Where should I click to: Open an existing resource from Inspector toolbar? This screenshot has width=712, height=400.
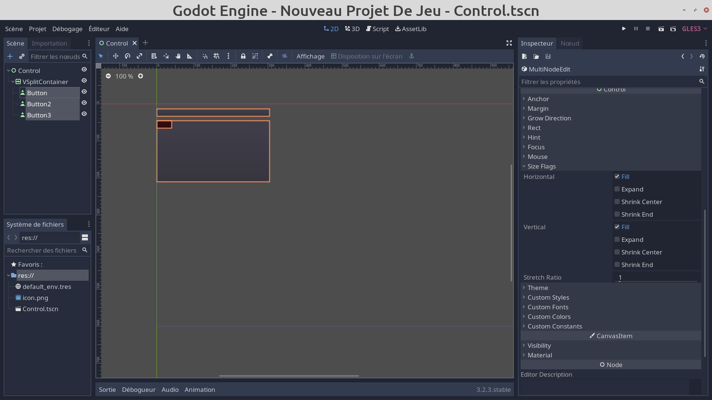[536, 56]
